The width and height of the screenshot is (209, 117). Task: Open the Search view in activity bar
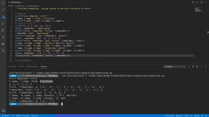[x=3, y=10]
